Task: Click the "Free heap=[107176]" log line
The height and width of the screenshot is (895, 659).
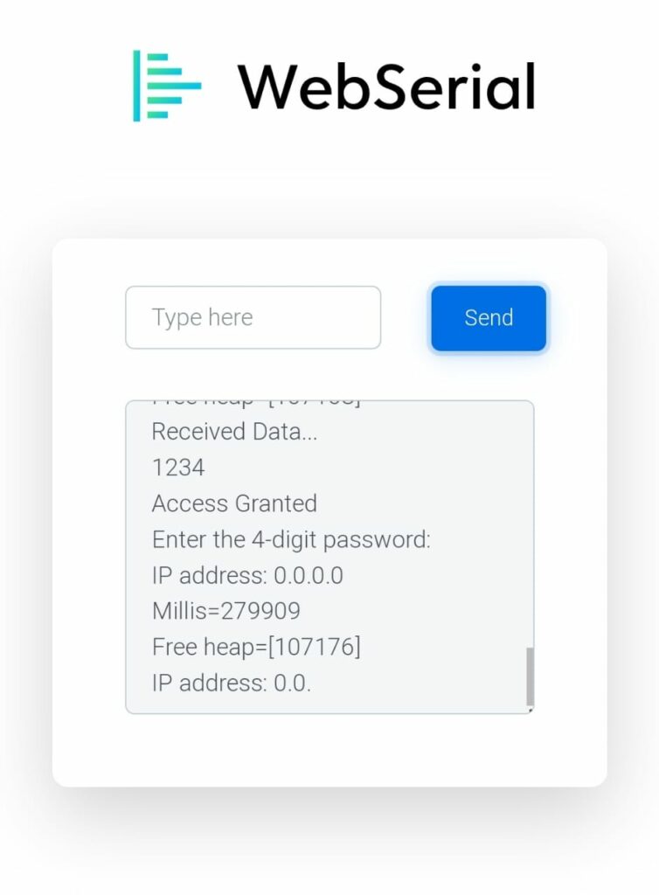Action: 256,647
